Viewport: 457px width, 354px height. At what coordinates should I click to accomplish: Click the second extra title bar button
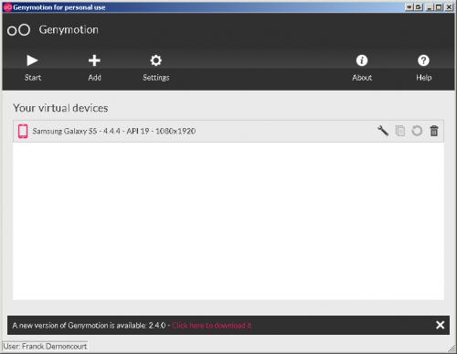pos(419,7)
